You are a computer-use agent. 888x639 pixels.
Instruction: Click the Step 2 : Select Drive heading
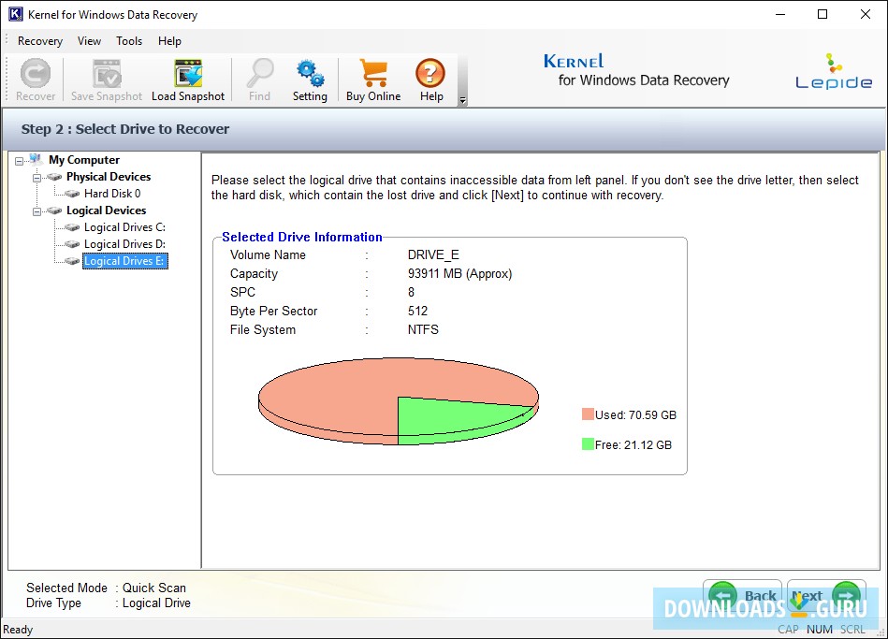[x=125, y=129]
